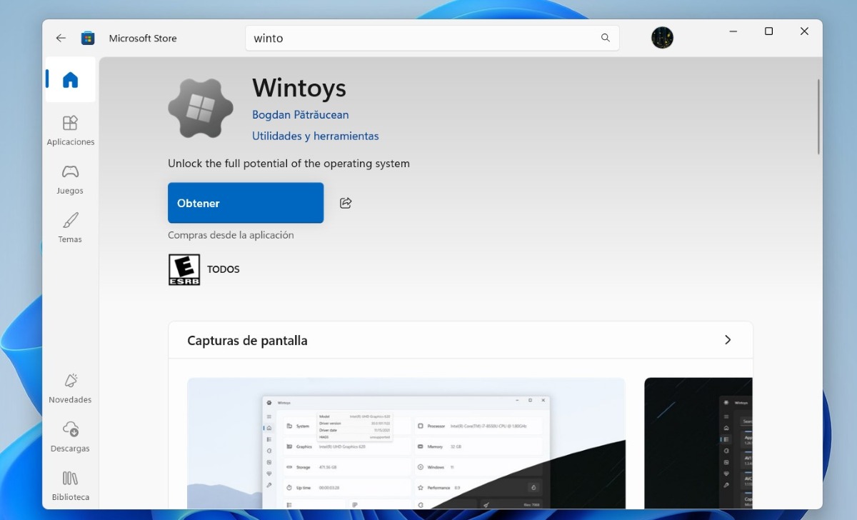The image size is (857, 520).
Task: Open the Aplicaciones section in the sidebar
Action: tap(70, 129)
